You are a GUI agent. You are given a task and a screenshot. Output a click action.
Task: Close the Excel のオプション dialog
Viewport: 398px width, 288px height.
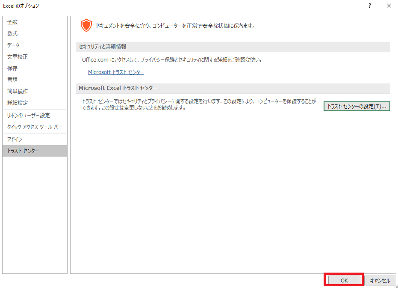click(x=389, y=6)
